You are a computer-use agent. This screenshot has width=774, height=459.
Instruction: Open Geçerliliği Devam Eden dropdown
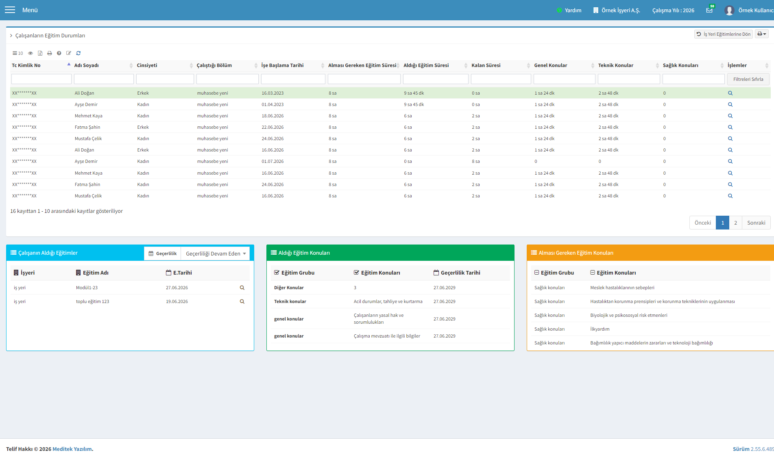coord(216,253)
